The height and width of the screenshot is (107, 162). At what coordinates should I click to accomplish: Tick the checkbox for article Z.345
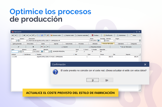tap(12, 57)
